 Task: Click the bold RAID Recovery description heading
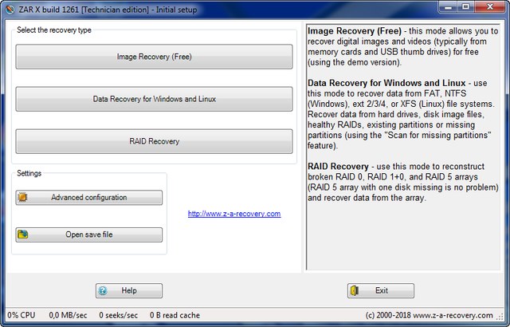click(338, 166)
